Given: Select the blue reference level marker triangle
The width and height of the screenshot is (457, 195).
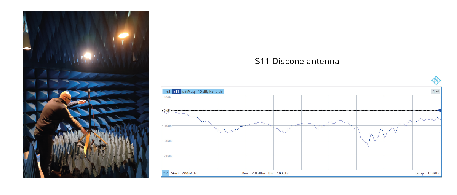Looking at the screenshot, I should click(x=439, y=110).
